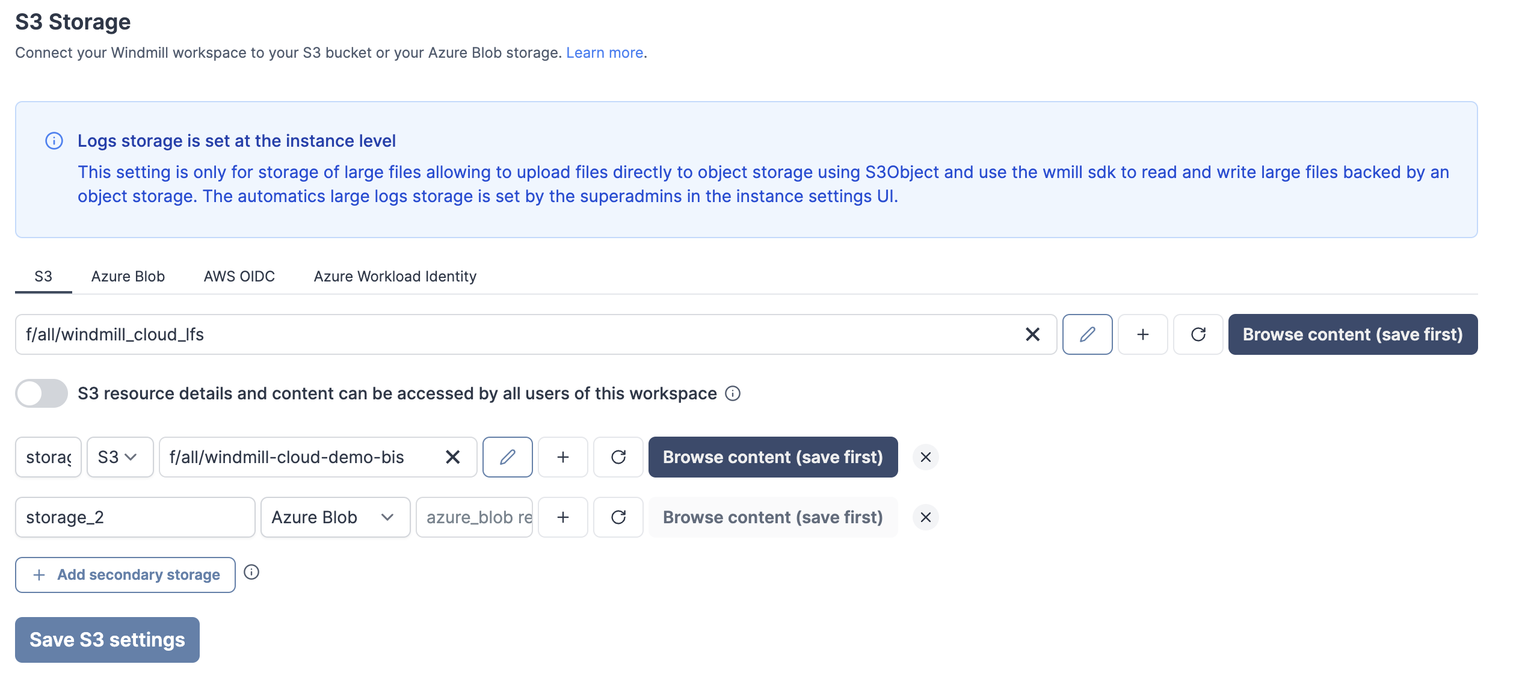Open the Learn more link

604,53
